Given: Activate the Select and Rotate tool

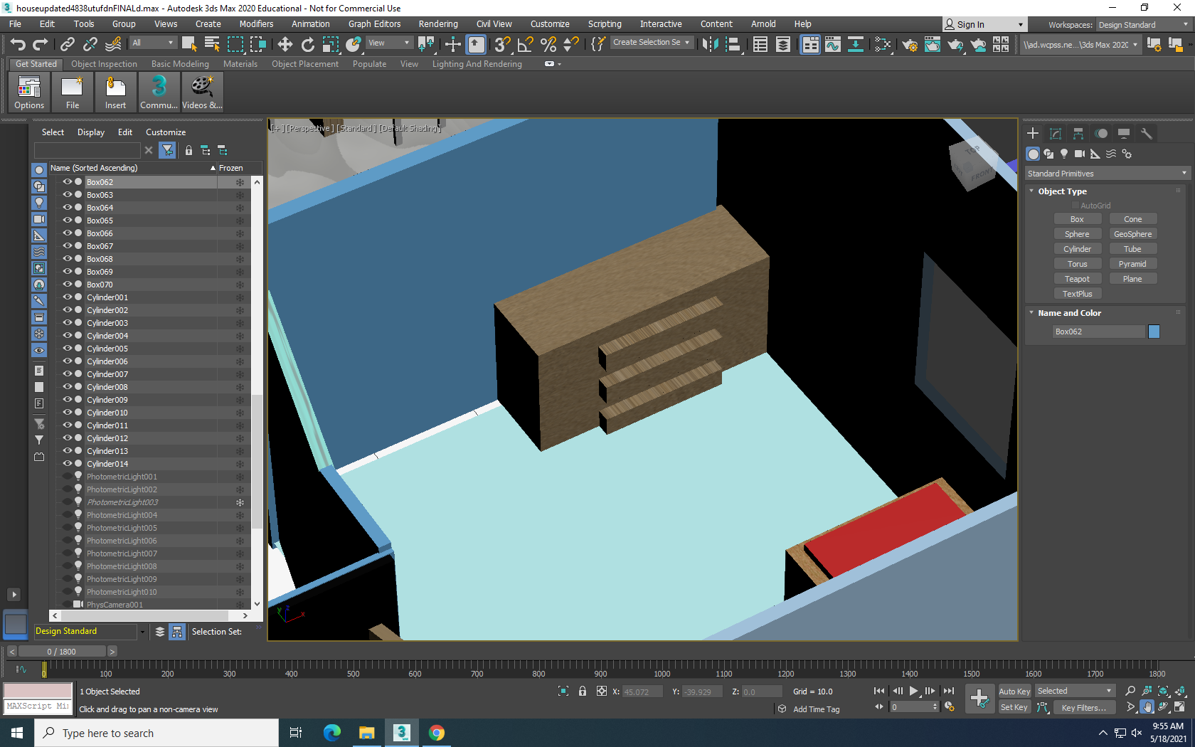Looking at the screenshot, I should pyautogui.click(x=307, y=44).
